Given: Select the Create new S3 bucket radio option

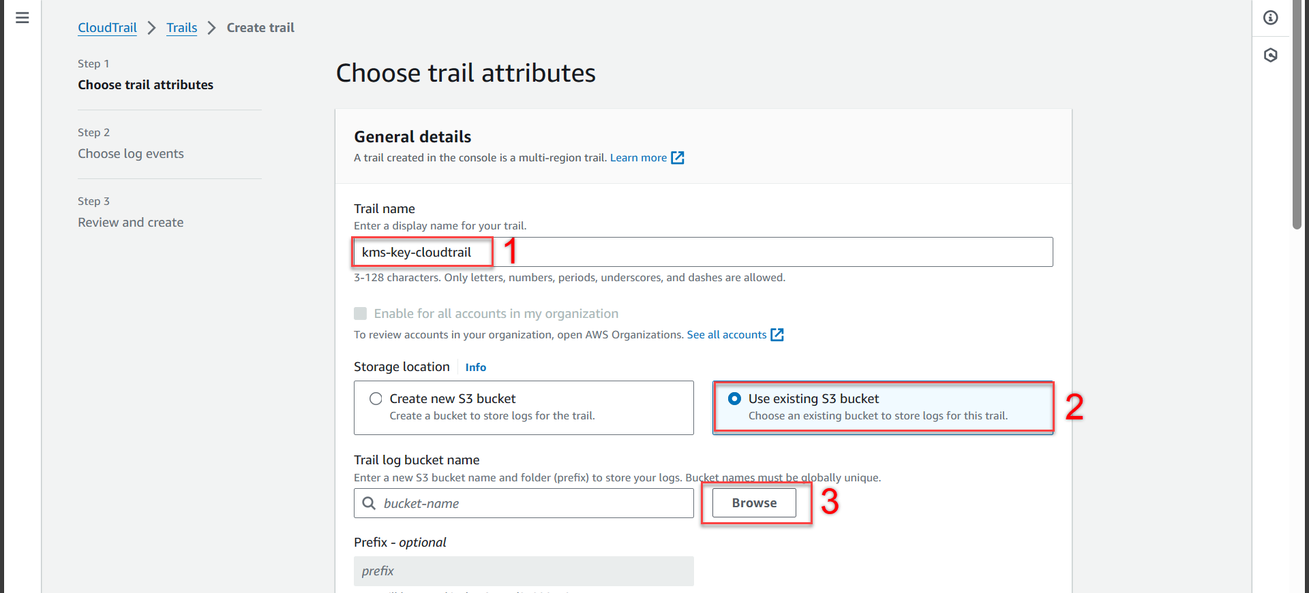Looking at the screenshot, I should coord(376,399).
